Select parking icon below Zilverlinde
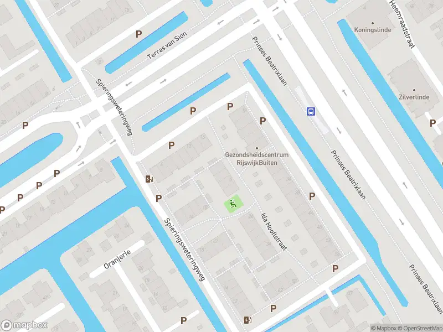This screenshot has height=332, width=443. pos(432,123)
